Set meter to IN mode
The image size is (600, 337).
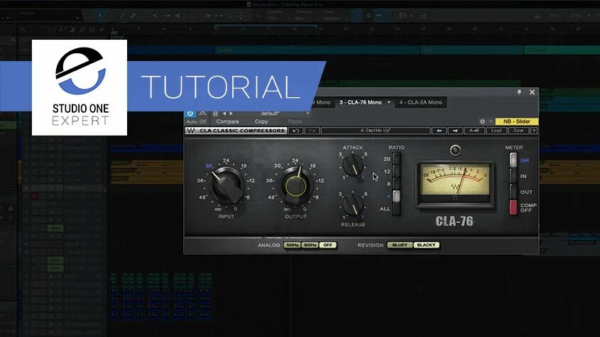(513, 176)
